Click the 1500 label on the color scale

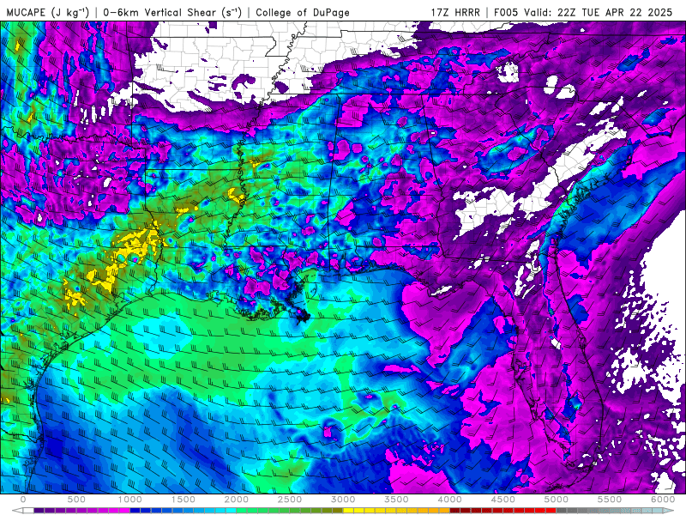tap(183, 500)
